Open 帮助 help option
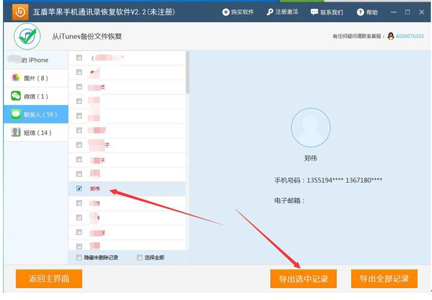The width and height of the screenshot is (432, 300). pyautogui.click(x=367, y=12)
